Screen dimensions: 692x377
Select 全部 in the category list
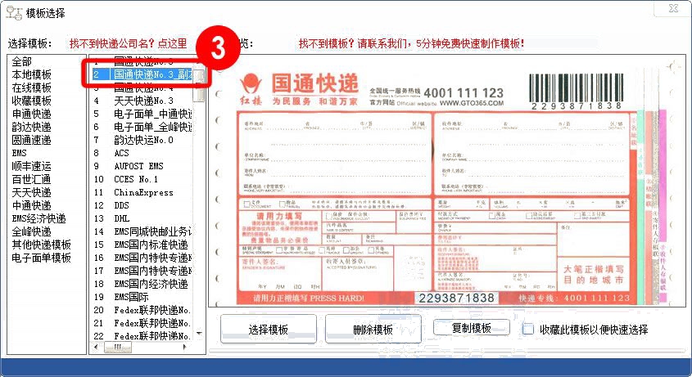click(22, 61)
